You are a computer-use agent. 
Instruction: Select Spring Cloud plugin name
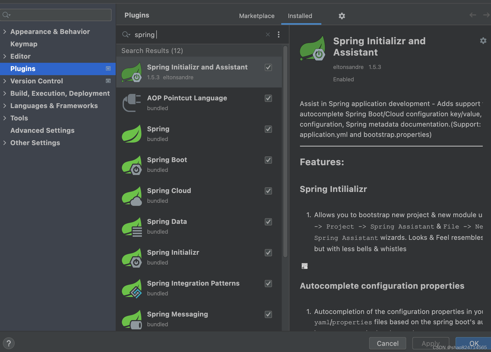click(x=169, y=191)
